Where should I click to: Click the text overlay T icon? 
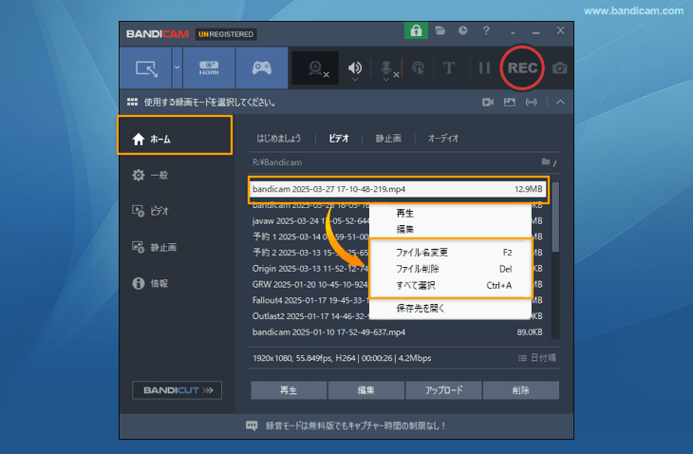coord(449,68)
